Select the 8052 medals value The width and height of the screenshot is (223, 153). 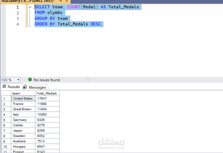pos(47,136)
